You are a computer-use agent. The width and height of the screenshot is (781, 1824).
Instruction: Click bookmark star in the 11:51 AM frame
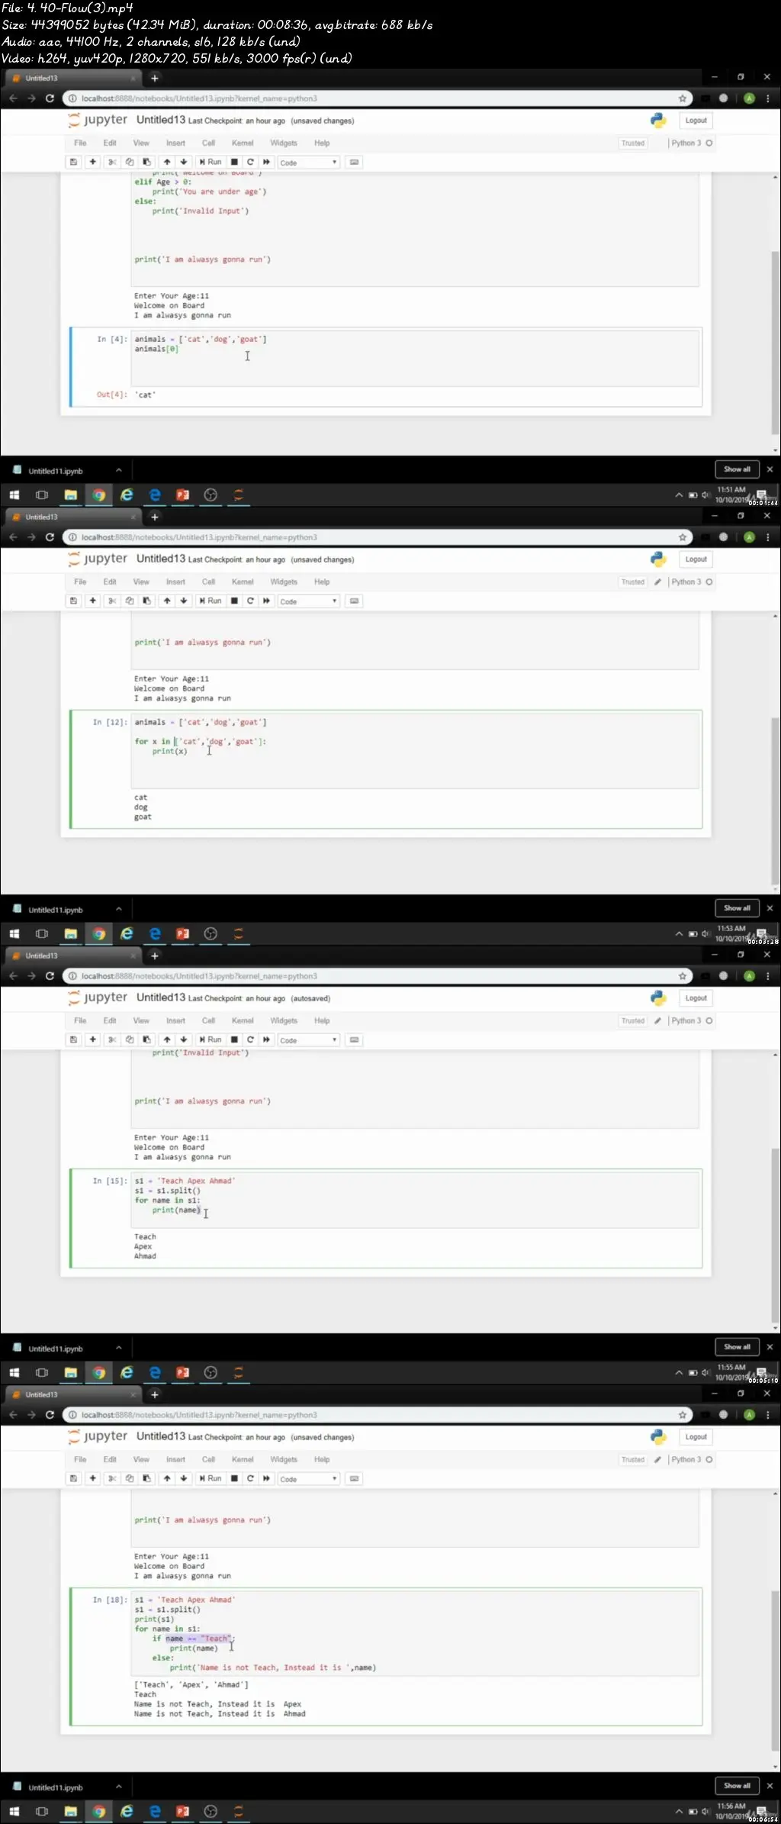(x=683, y=98)
